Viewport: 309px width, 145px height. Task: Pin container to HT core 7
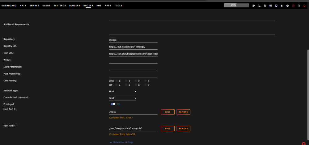pos(146,85)
